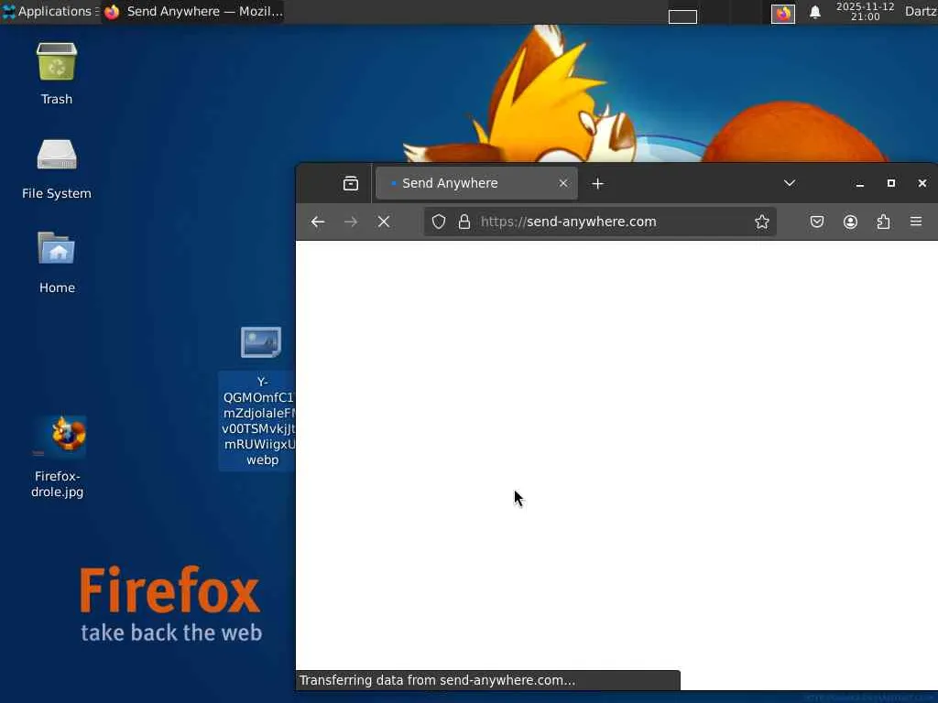The image size is (938, 703).
Task: Click the clock showing 2025-11-12 21:00
Action: pyautogui.click(x=865, y=11)
